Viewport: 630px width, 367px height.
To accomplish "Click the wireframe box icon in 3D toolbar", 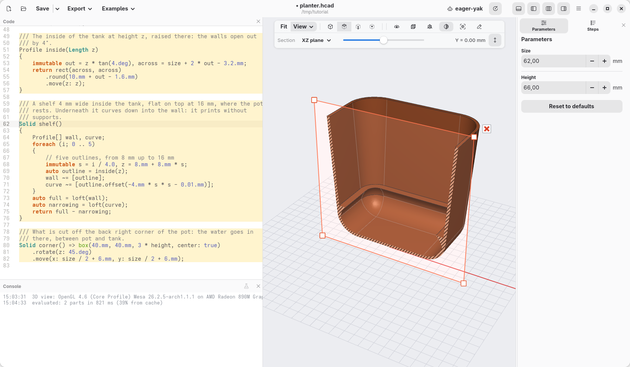I will point(413,27).
